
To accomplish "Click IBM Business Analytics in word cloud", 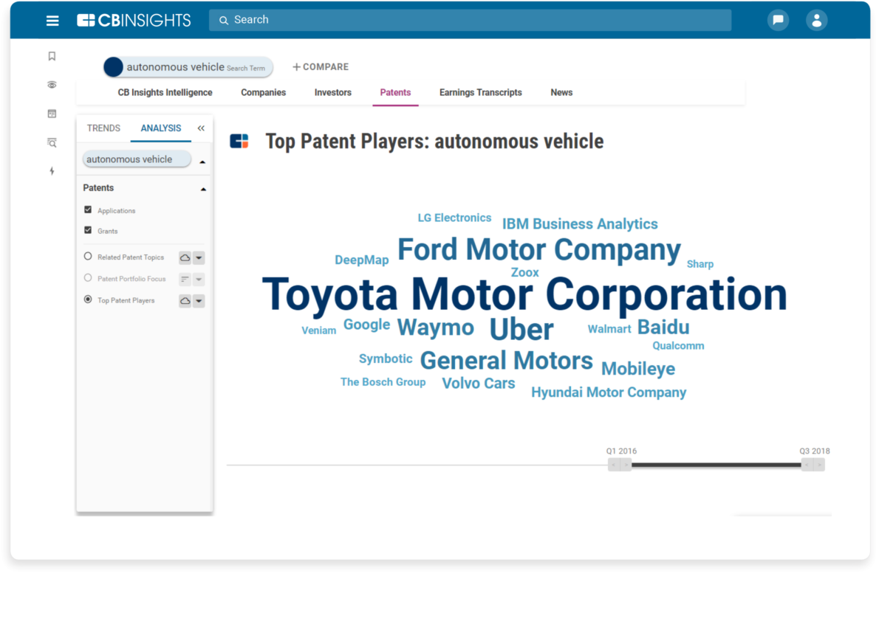I will [x=580, y=224].
